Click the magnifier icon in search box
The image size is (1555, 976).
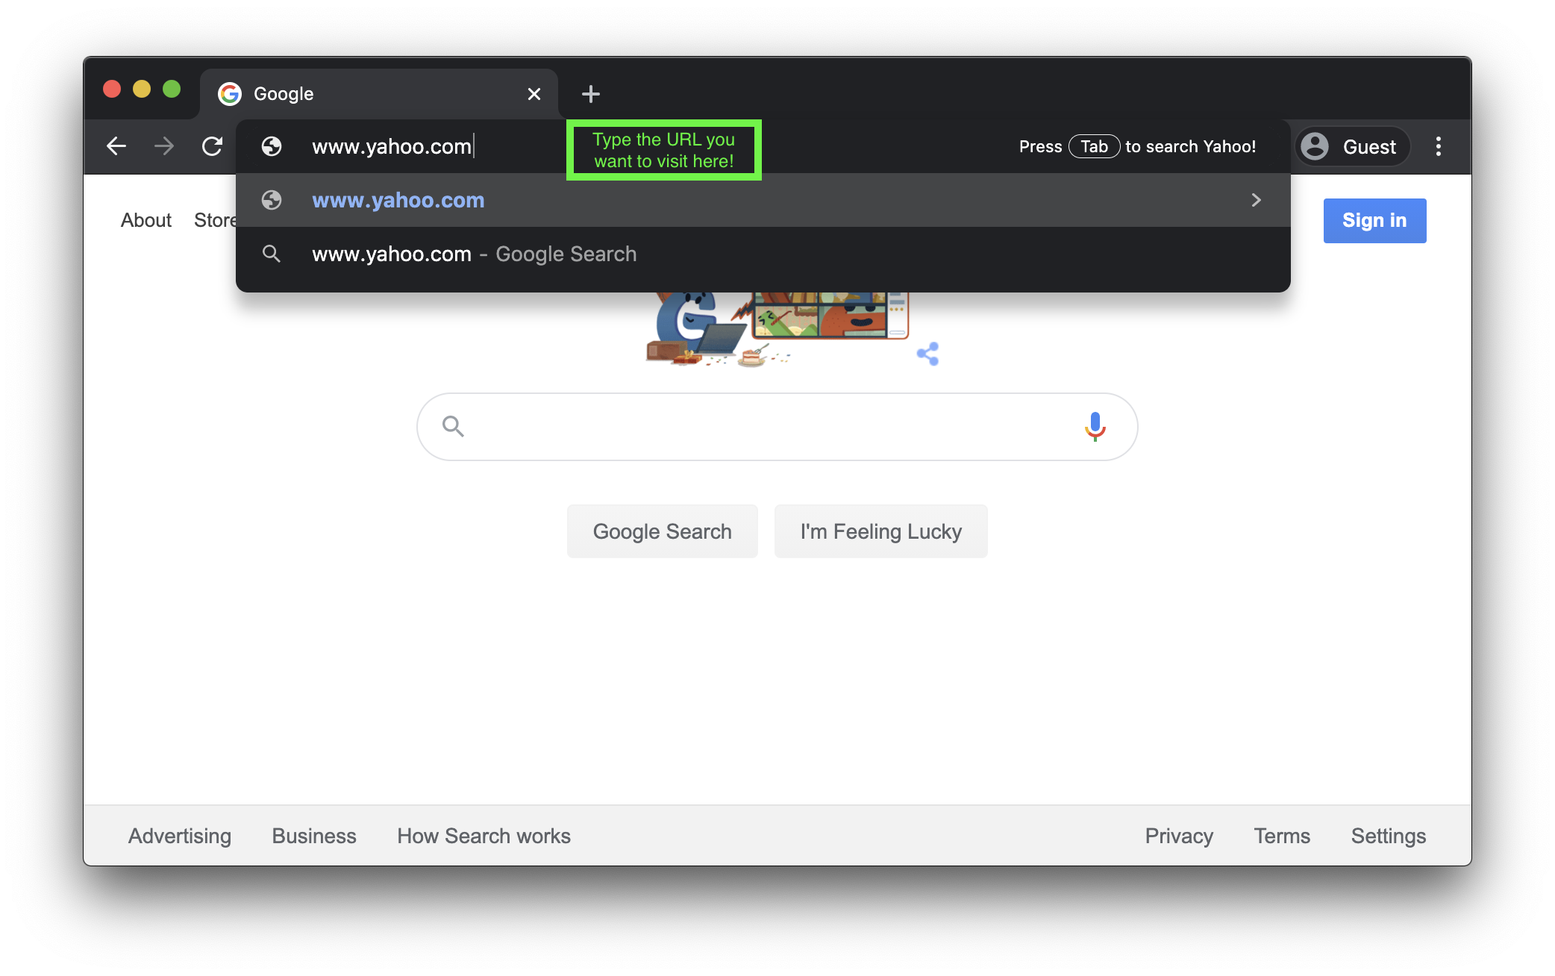(x=453, y=426)
